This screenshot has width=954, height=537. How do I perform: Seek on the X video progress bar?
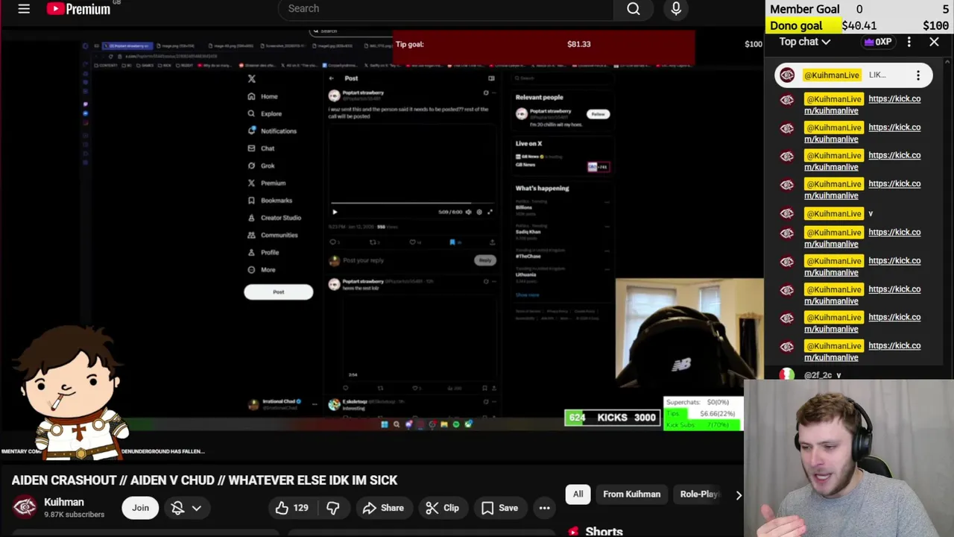412,203
